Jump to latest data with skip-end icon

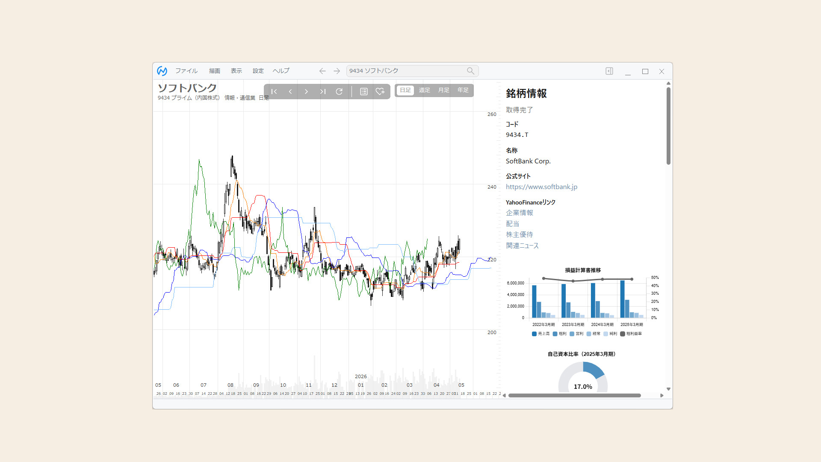tap(323, 92)
